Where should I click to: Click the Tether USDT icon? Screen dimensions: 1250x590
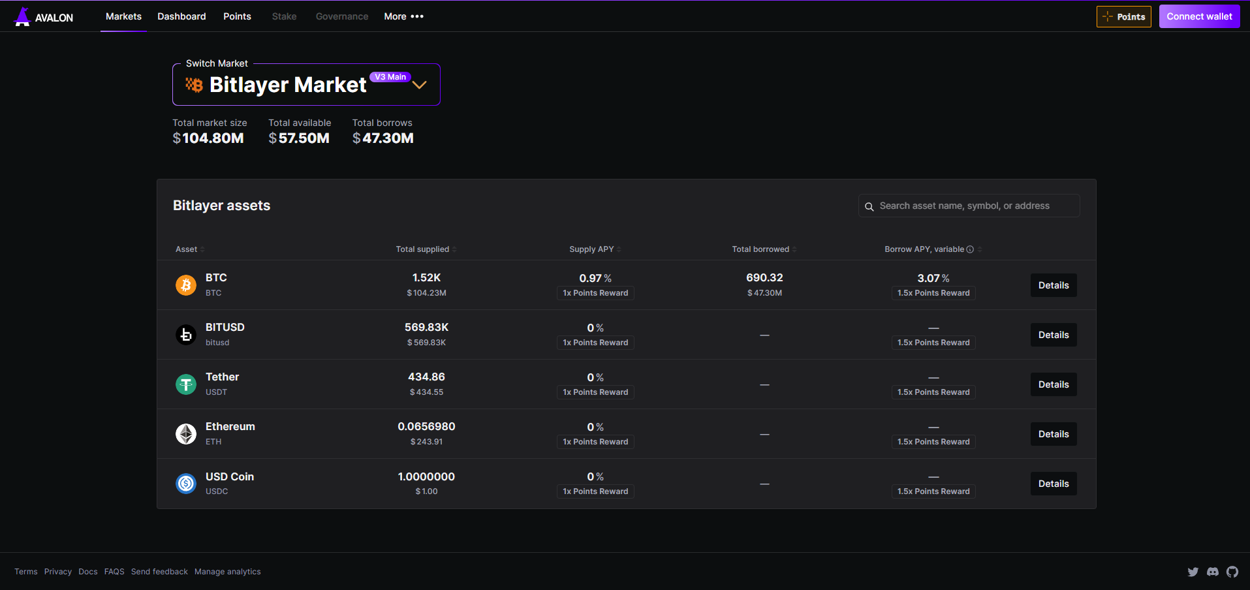tap(186, 384)
